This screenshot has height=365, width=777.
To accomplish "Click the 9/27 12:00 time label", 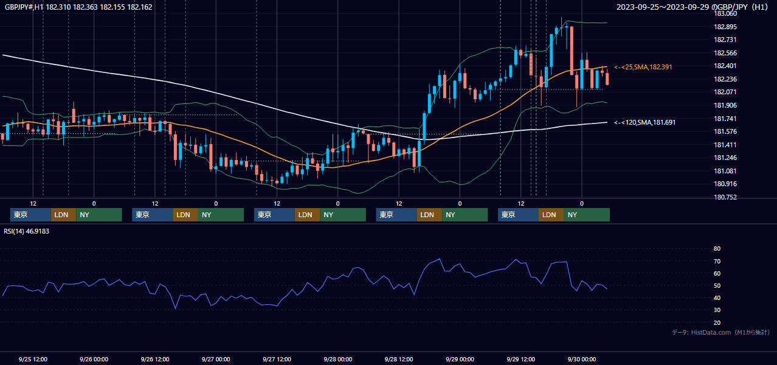I will tap(277, 359).
